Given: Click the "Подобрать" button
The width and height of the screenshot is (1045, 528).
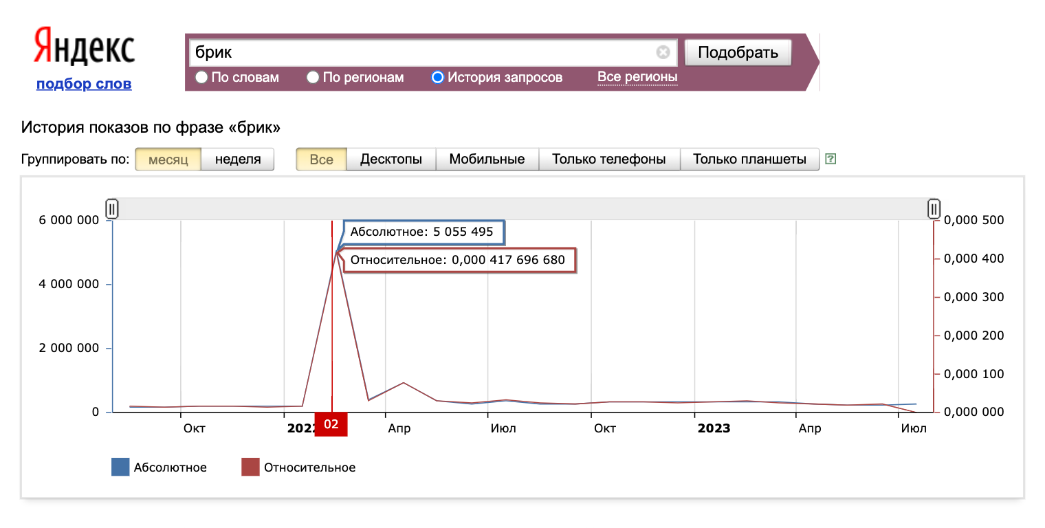Looking at the screenshot, I should click(x=738, y=52).
